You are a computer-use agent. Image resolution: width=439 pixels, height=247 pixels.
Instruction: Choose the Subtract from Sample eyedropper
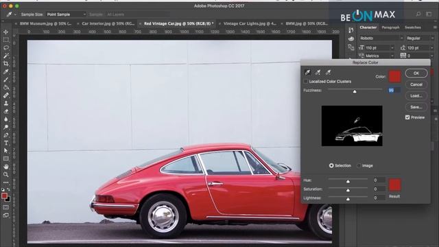328,73
